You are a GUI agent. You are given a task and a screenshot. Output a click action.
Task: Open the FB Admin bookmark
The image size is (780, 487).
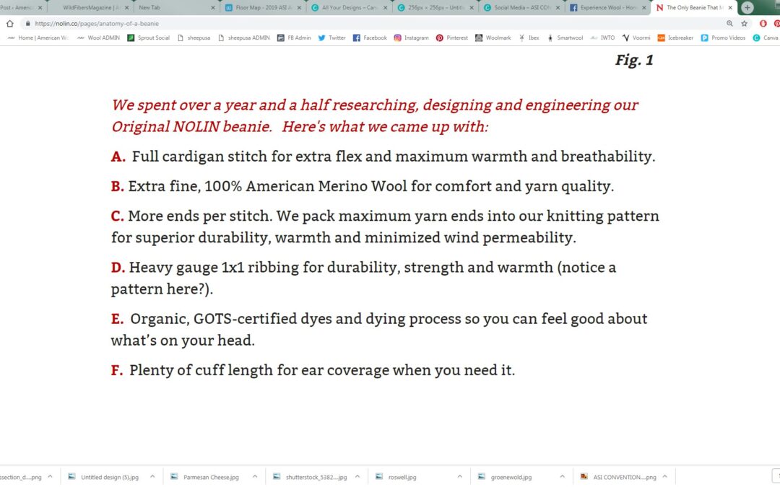(294, 38)
